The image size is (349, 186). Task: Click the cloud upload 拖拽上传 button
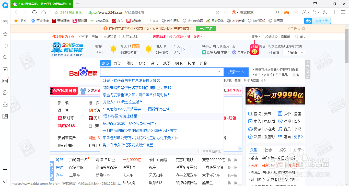[318, 21]
